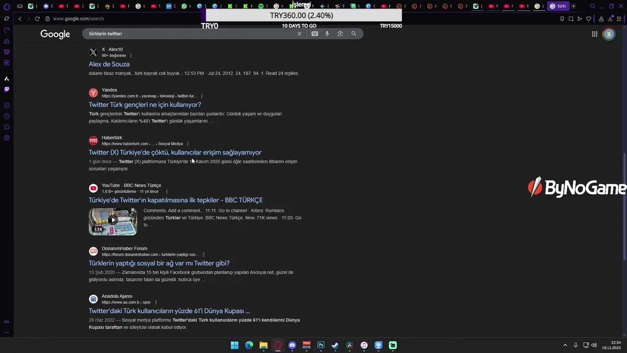The width and height of the screenshot is (627, 353).
Task: Open volume control in system tray
Action: click(x=594, y=345)
